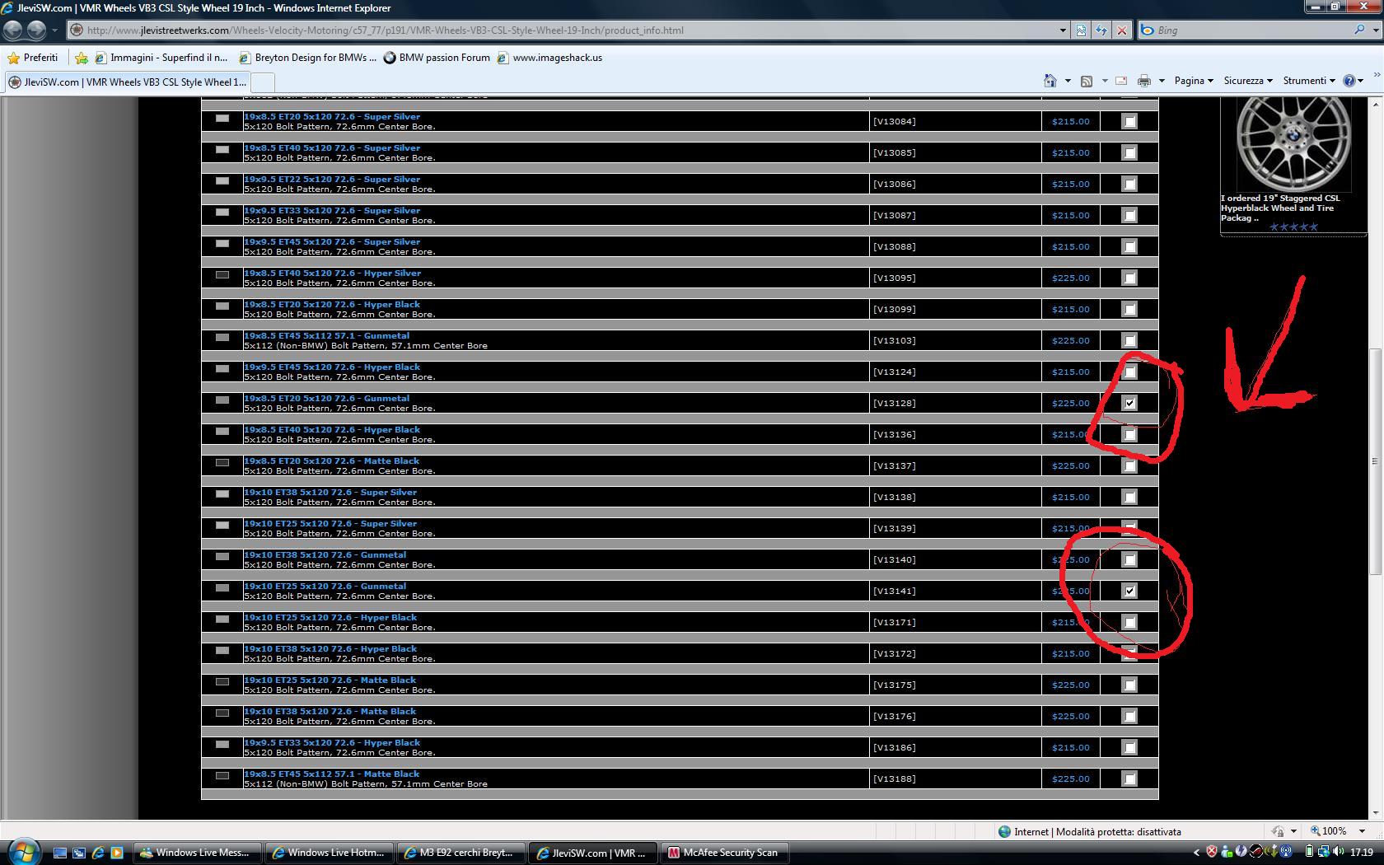Switch to McAfee Security Scan taskbar item
The image size is (1384, 865).
coord(724,853)
